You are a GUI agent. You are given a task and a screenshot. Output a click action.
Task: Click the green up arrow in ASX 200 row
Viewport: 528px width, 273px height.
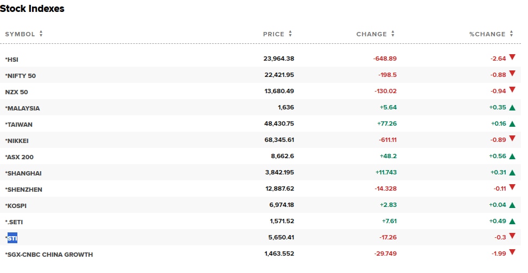pos(512,157)
